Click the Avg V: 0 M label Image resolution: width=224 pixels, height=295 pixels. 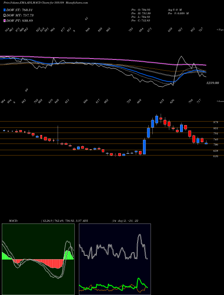pos(175,10)
